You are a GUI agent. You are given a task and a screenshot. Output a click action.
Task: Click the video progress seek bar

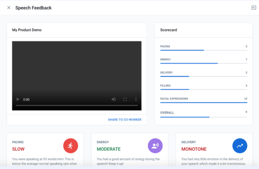pos(77,105)
